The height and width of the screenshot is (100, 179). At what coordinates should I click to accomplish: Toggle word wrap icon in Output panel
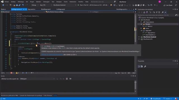[x=70, y=79]
